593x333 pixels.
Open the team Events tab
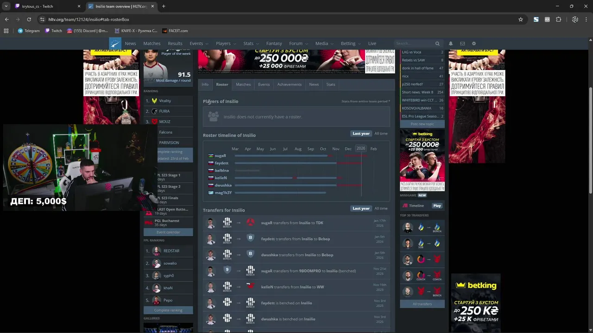tap(264, 84)
